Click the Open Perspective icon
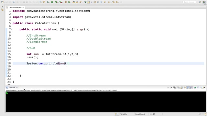This screenshot has width=207, height=116. 200,2
